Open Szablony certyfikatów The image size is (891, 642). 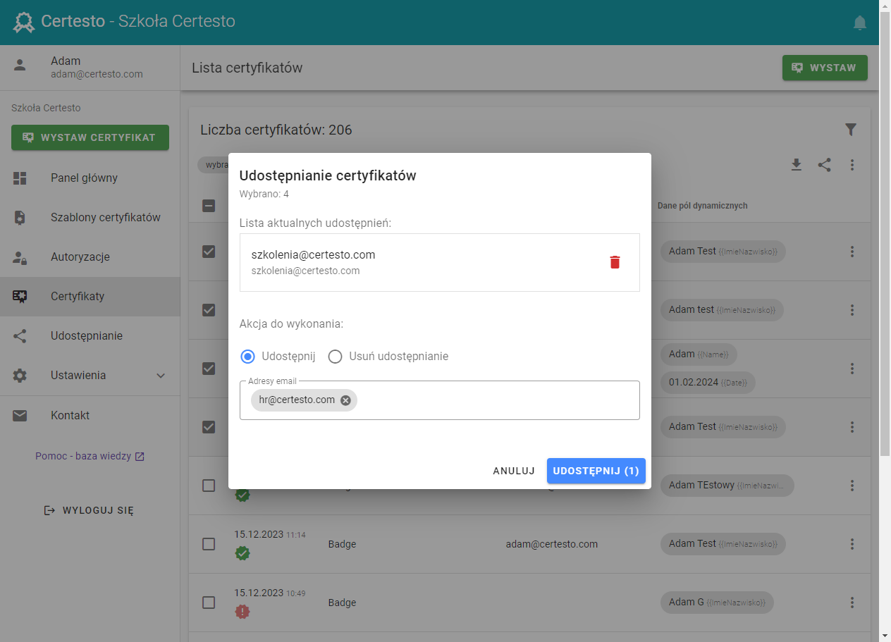[90, 218]
